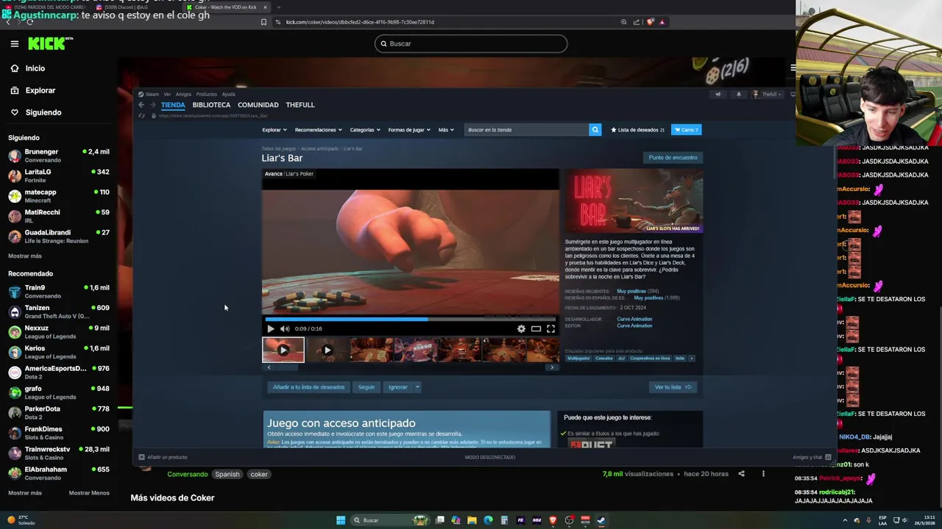Reload the Steam store page
The height and width of the screenshot is (529, 942).
pyautogui.click(x=142, y=116)
